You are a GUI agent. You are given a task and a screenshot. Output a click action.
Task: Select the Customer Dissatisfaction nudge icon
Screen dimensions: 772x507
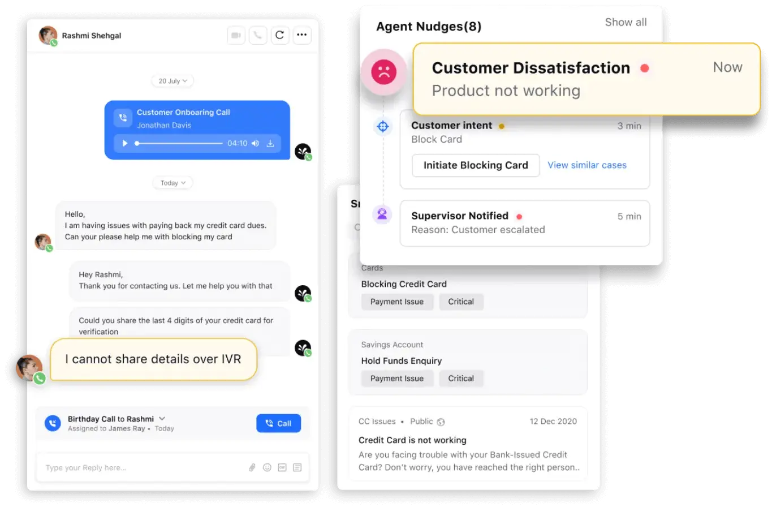[x=383, y=71]
